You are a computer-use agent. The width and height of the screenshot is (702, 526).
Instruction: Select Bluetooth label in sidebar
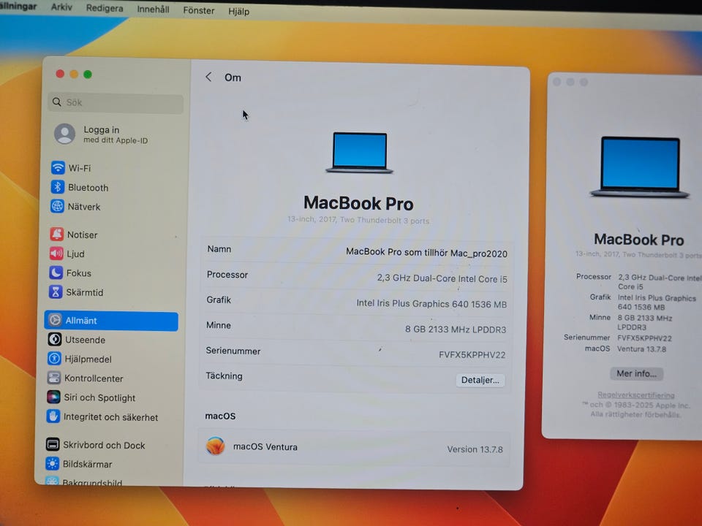coord(88,188)
